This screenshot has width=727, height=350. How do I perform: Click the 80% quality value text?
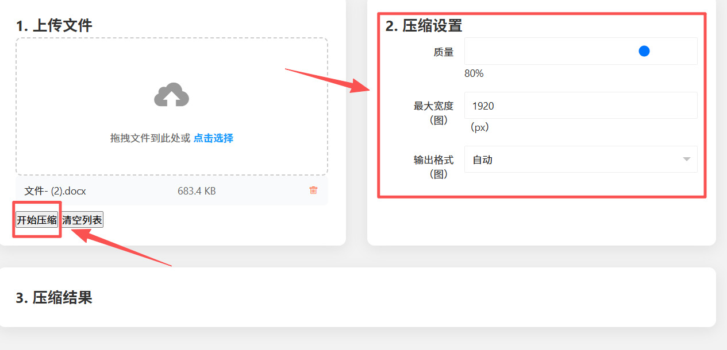point(474,73)
